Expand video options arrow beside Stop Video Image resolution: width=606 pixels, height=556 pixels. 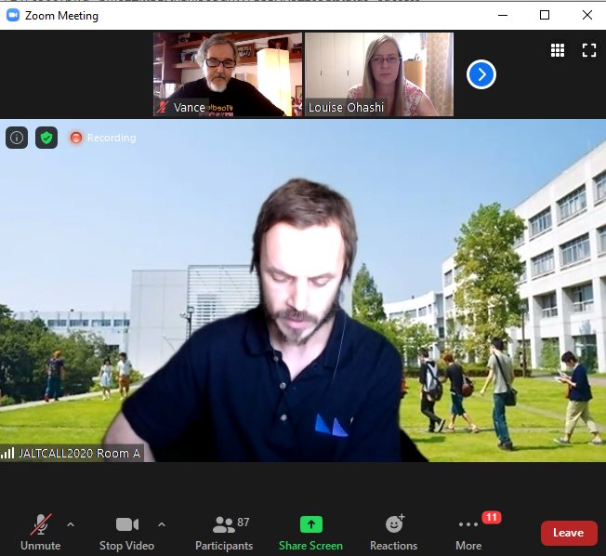coord(162,523)
